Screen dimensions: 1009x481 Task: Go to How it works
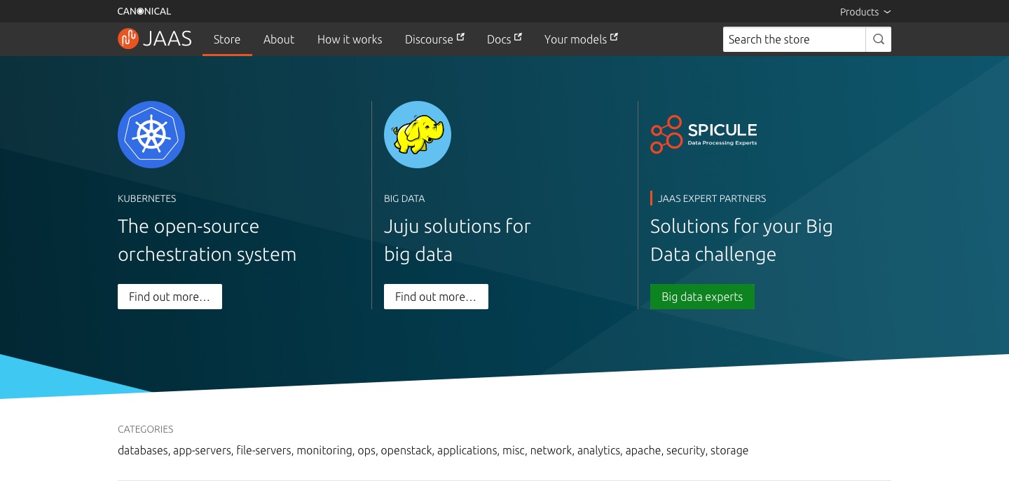click(350, 39)
